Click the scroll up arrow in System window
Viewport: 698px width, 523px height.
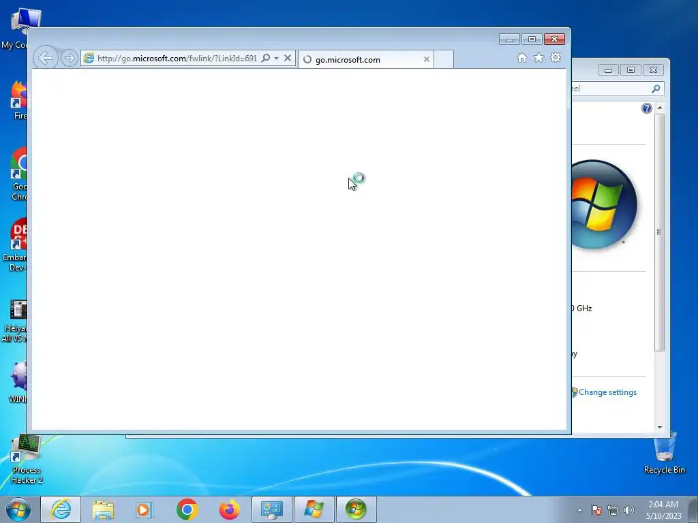coord(660,108)
